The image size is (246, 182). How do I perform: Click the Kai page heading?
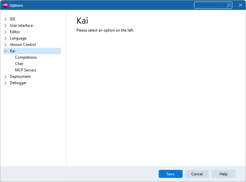[82, 20]
